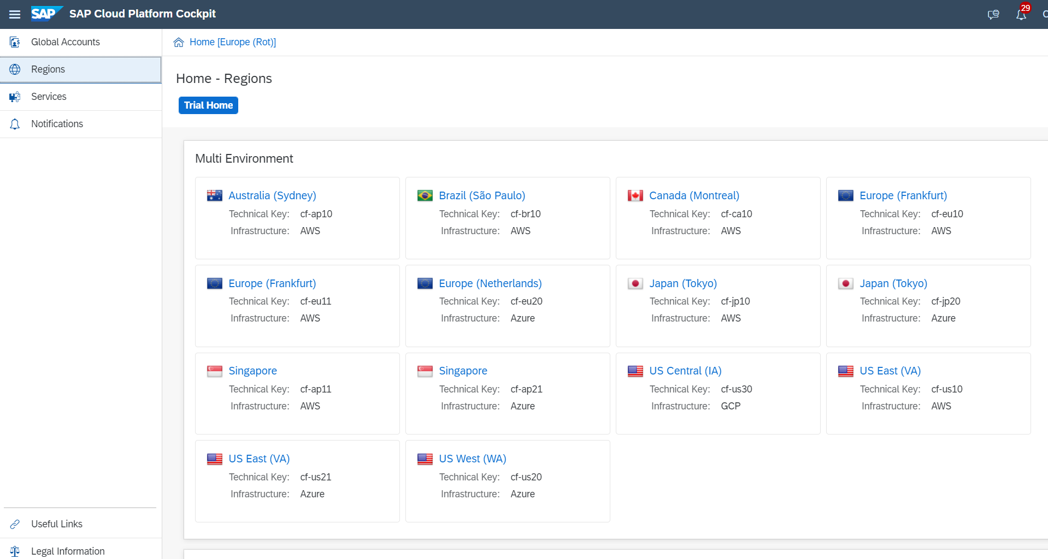Open the Australia (Sydney) region link

tap(272, 195)
